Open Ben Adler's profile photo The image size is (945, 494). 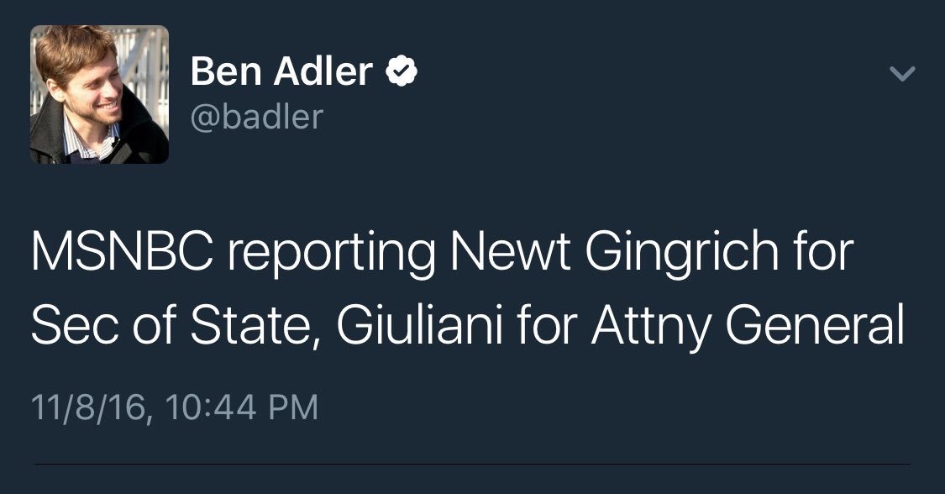click(100, 94)
